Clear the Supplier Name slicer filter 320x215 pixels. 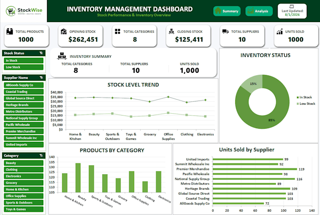(x=41, y=77)
